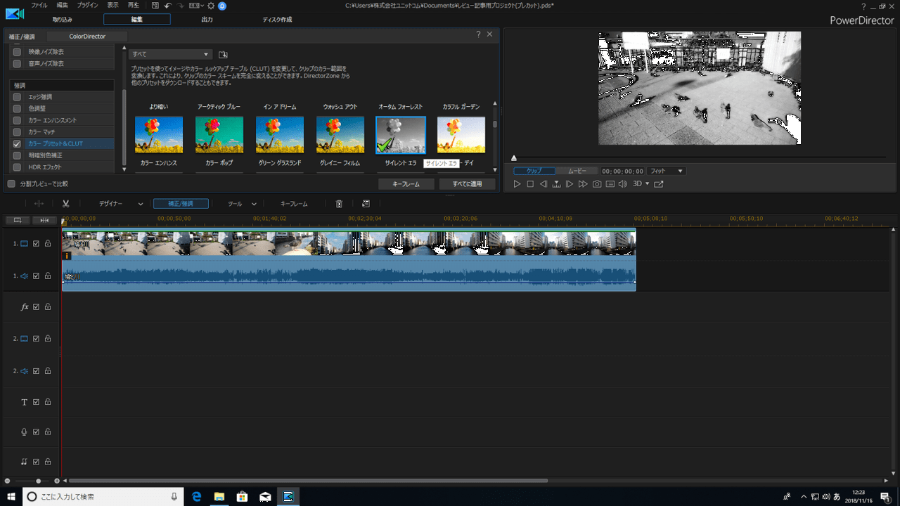
Task: Lock the title T track
Action: click(x=48, y=403)
